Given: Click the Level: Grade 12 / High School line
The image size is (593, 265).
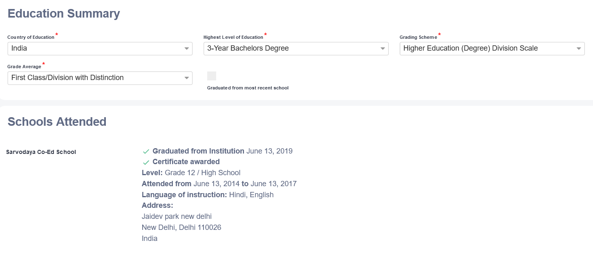Looking at the screenshot, I should 191,173.
